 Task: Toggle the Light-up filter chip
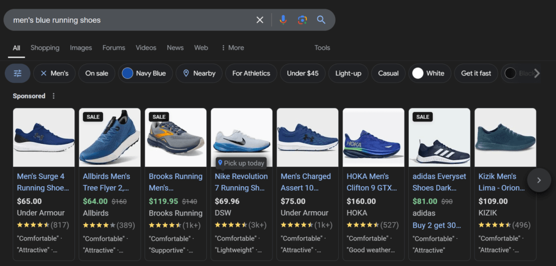coord(348,73)
